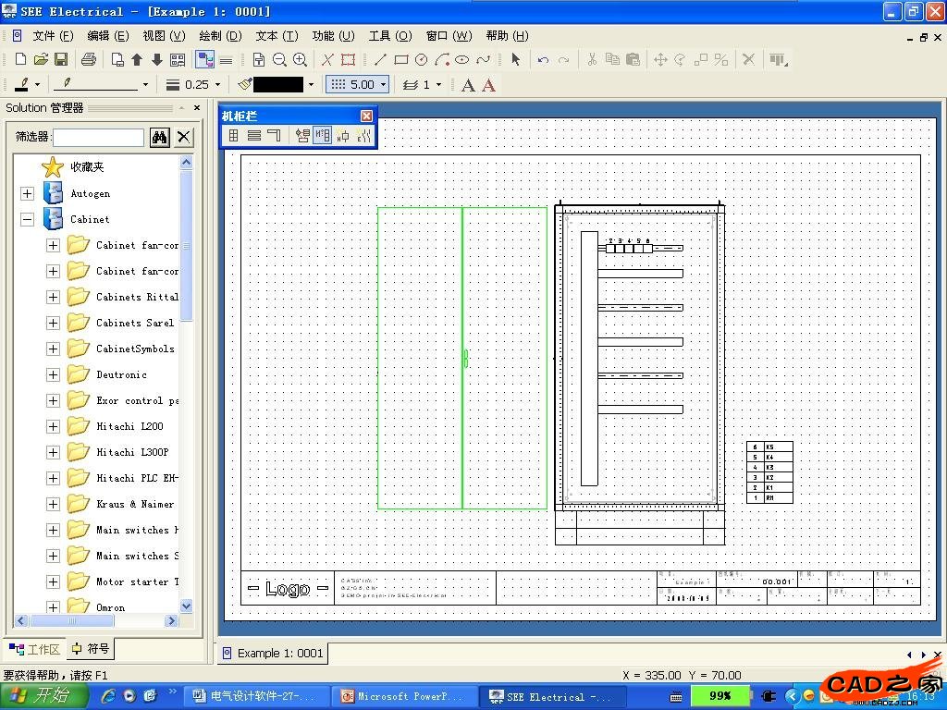Expand the Autogen tree node
Image resolution: width=947 pixels, height=710 pixels.
click(27, 193)
